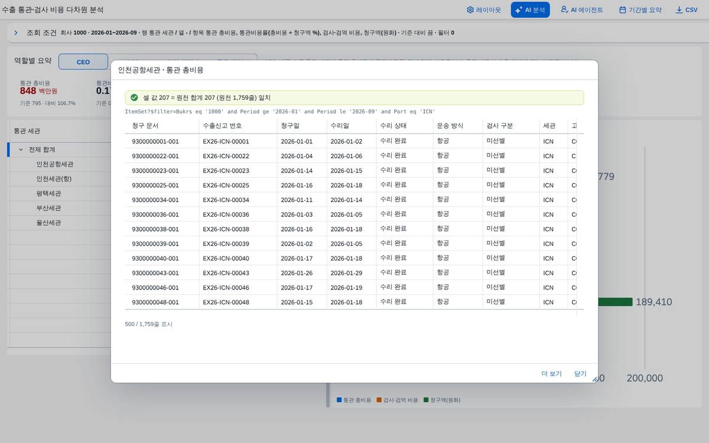Click the AI 분석 sparkle icon
This screenshot has width=709, height=443.
(518, 10)
